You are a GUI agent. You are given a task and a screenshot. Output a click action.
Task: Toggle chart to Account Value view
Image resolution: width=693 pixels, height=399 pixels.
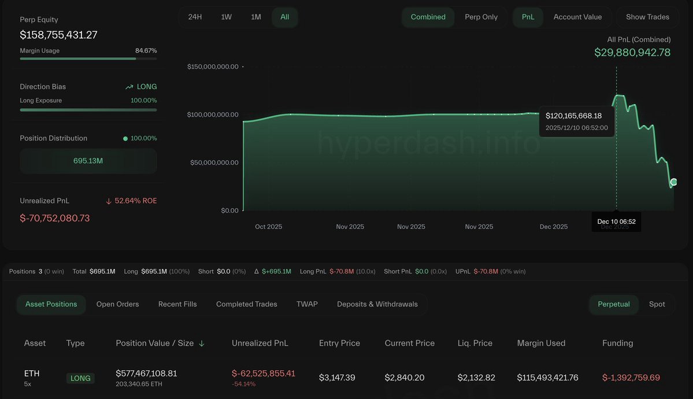(x=577, y=17)
